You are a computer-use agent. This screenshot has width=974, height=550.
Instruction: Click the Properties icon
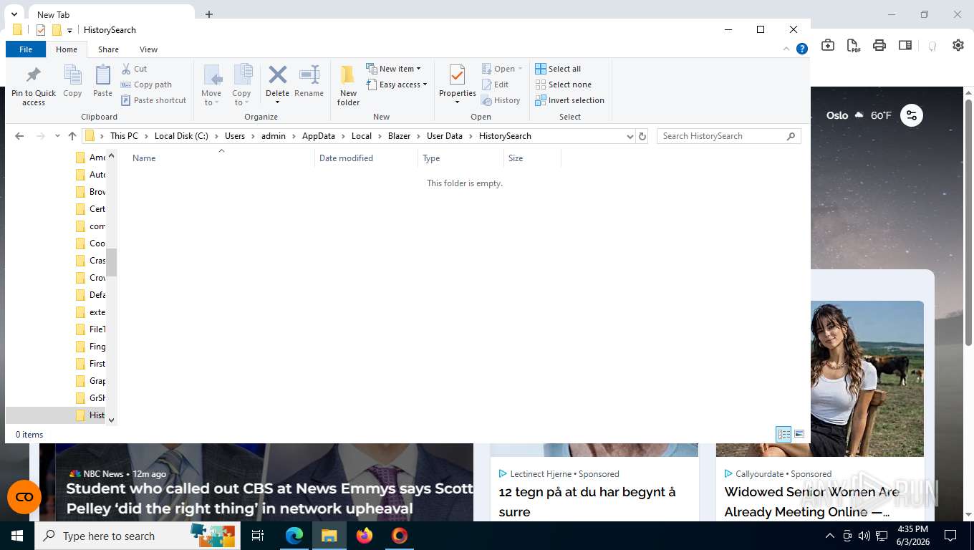click(x=457, y=74)
